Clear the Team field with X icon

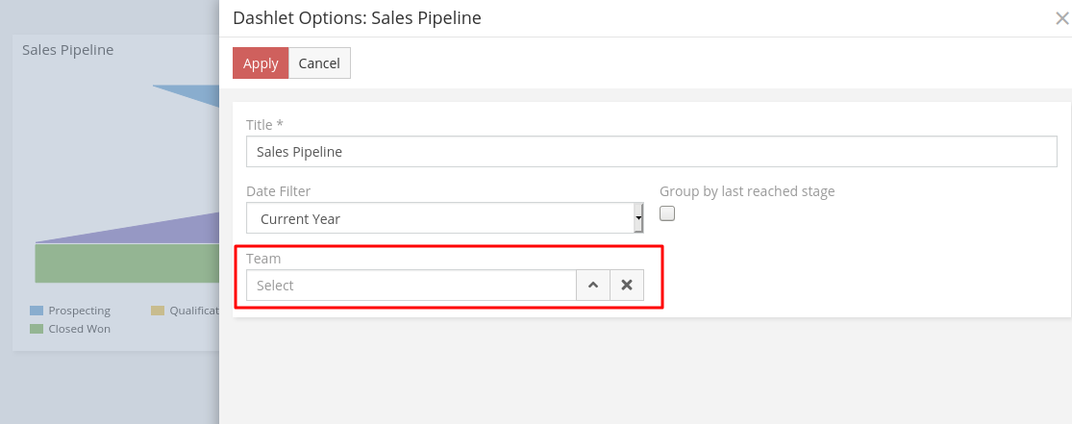pyautogui.click(x=627, y=286)
